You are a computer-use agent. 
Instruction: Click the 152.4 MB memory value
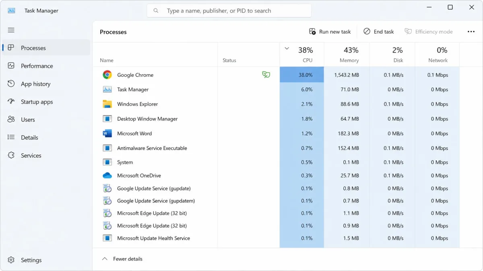349,148
